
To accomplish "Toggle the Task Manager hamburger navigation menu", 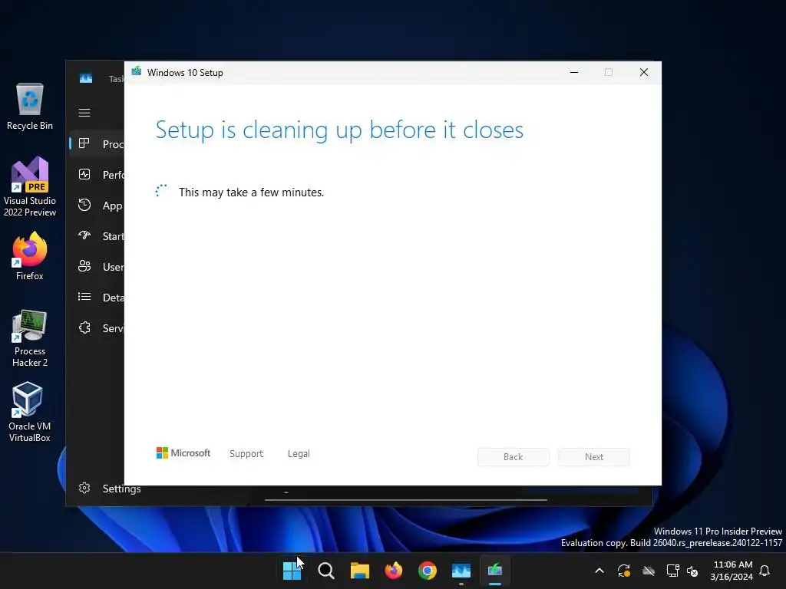I will coord(84,113).
